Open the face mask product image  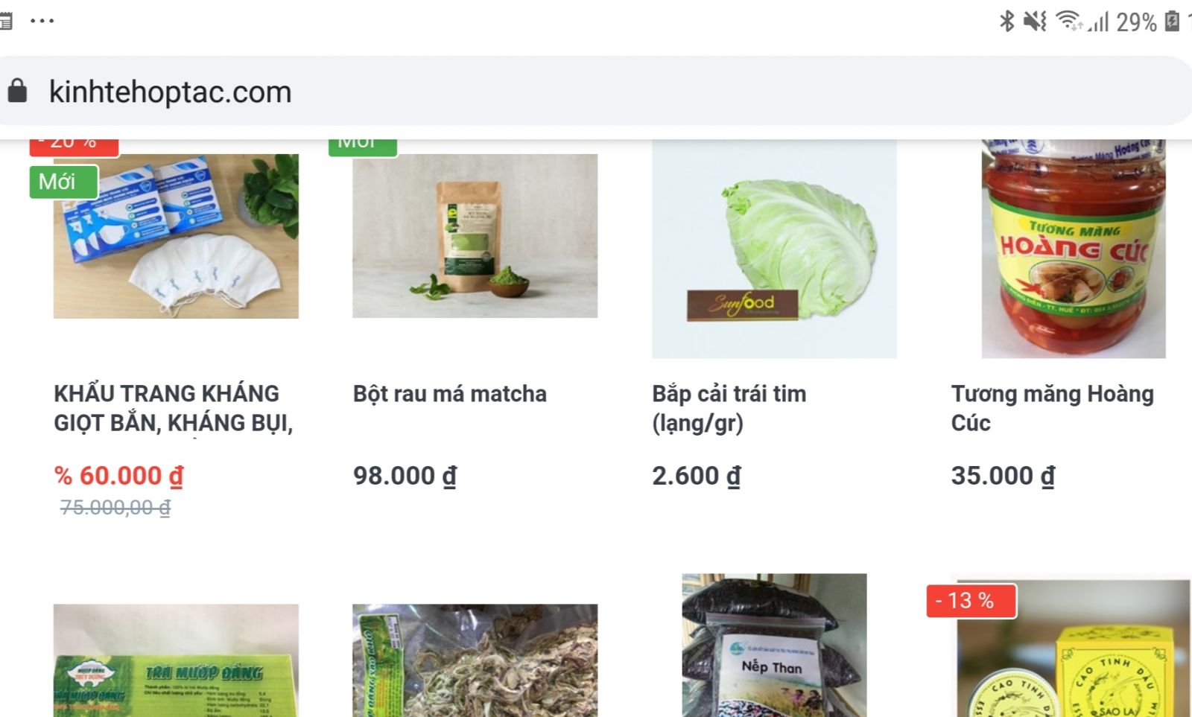point(176,236)
